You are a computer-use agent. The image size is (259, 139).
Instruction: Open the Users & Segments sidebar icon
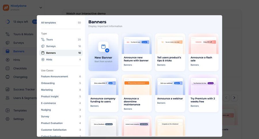(x=7, y=98)
